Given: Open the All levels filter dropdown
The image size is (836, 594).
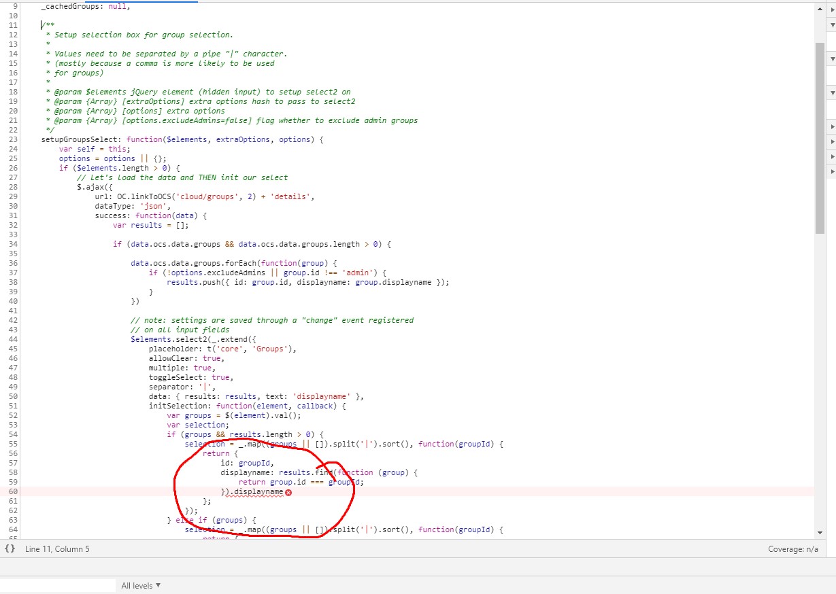Looking at the screenshot, I should pyautogui.click(x=140, y=585).
